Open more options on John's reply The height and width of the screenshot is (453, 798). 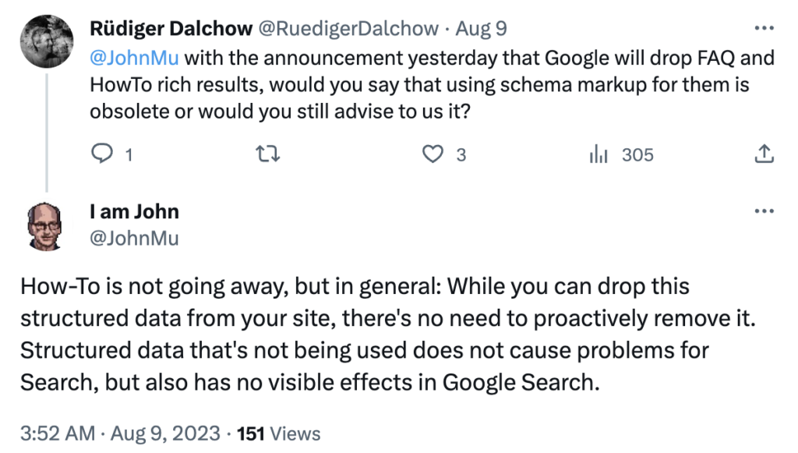(x=764, y=211)
